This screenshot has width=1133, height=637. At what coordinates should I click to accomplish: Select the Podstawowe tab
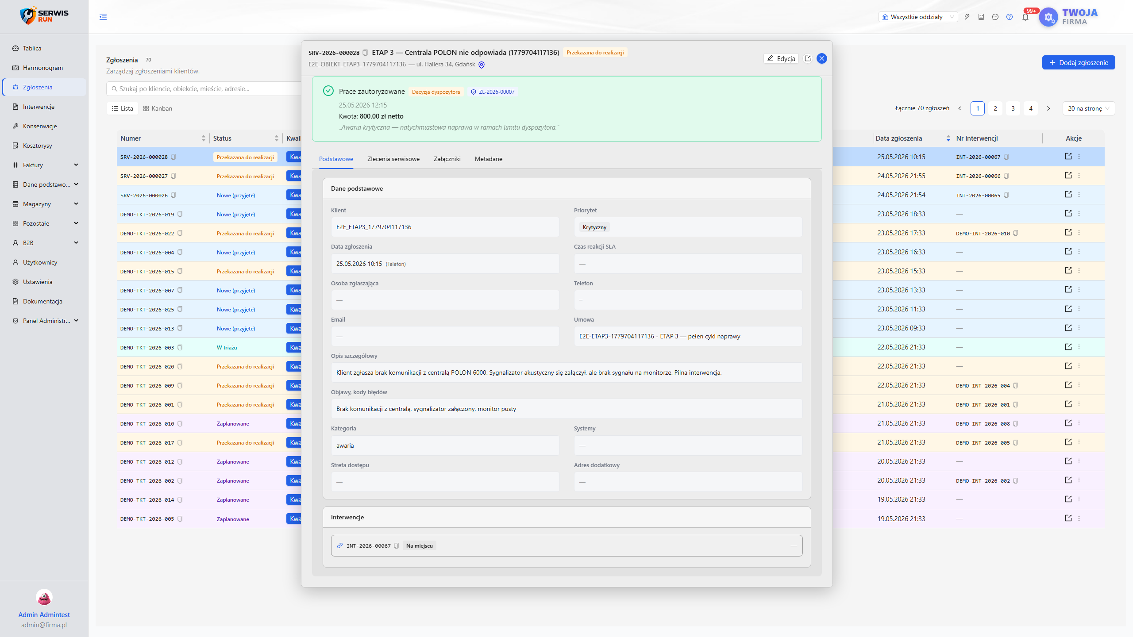pyautogui.click(x=336, y=159)
